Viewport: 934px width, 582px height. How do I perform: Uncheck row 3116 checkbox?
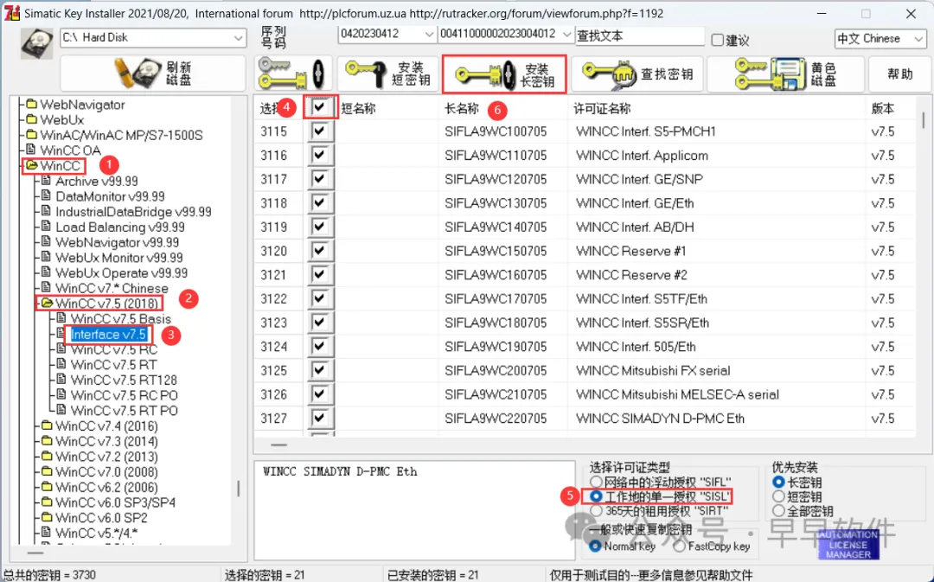click(x=320, y=155)
